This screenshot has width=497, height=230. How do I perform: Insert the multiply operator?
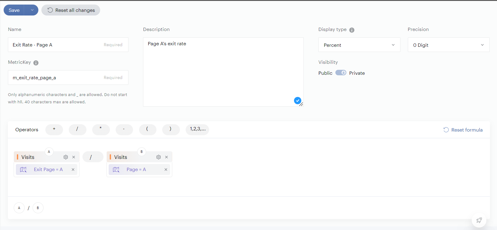click(x=101, y=129)
